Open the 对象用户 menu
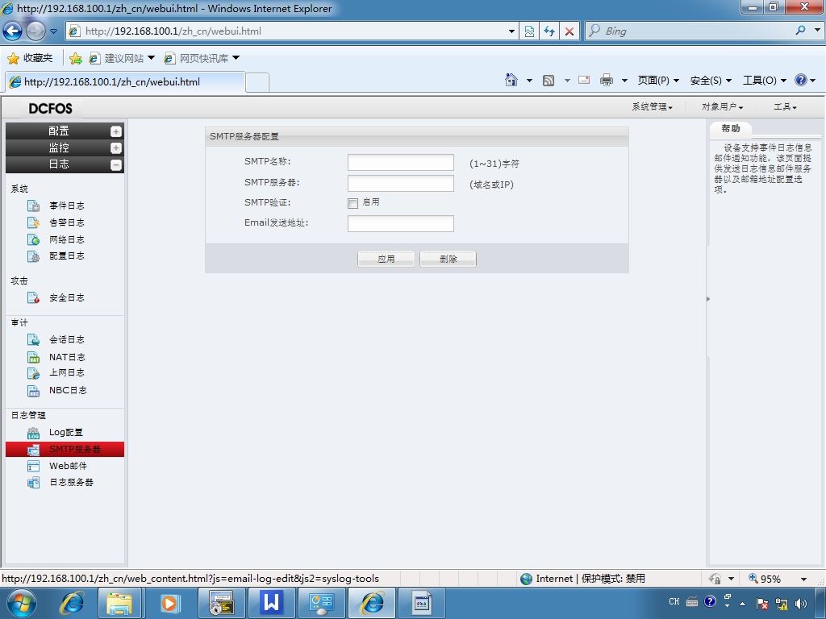The image size is (826, 619). [722, 107]
